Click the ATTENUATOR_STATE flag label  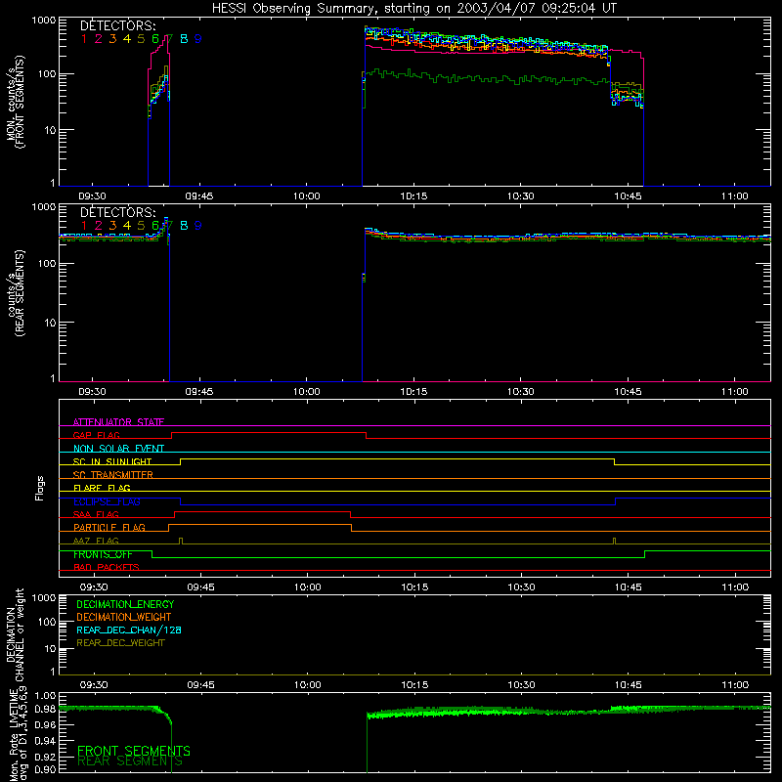coord(118,422)
